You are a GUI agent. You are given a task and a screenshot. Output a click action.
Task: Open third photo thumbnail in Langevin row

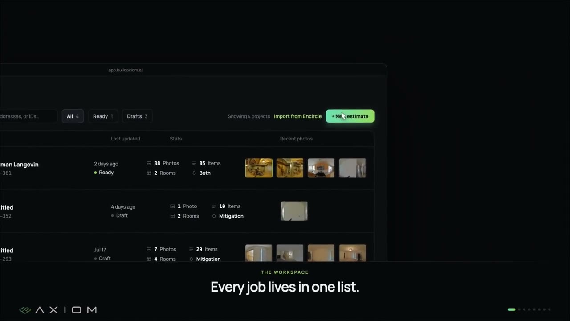point(321,168)
